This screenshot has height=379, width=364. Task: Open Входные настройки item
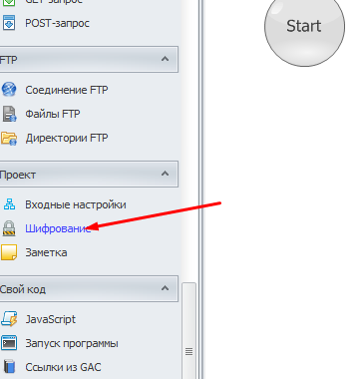pyautogui.click(x=76, y=204)
